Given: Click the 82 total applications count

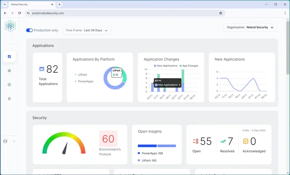Looking at the screenshot, I should coord(52,69).
